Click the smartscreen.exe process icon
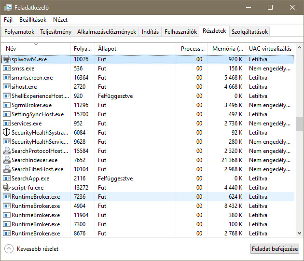The width and height of the screenshot is (304, 261). 7,78
